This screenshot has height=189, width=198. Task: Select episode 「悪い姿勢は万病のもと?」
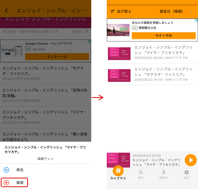pos(45,135)
